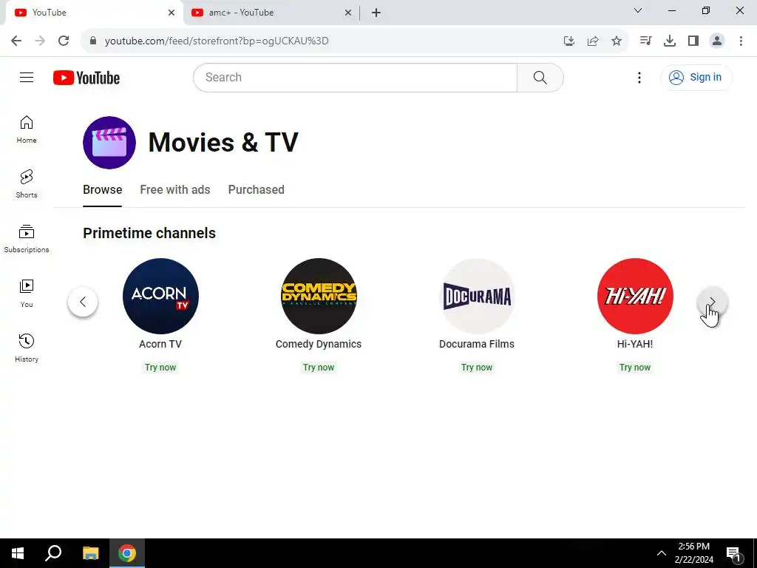Bookmark this page with the star

[617, 41]
